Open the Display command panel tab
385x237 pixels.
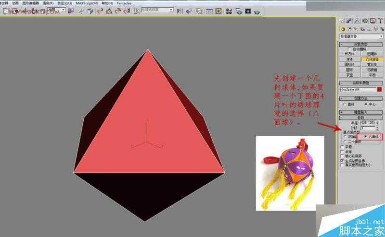[x=372, y=21]
